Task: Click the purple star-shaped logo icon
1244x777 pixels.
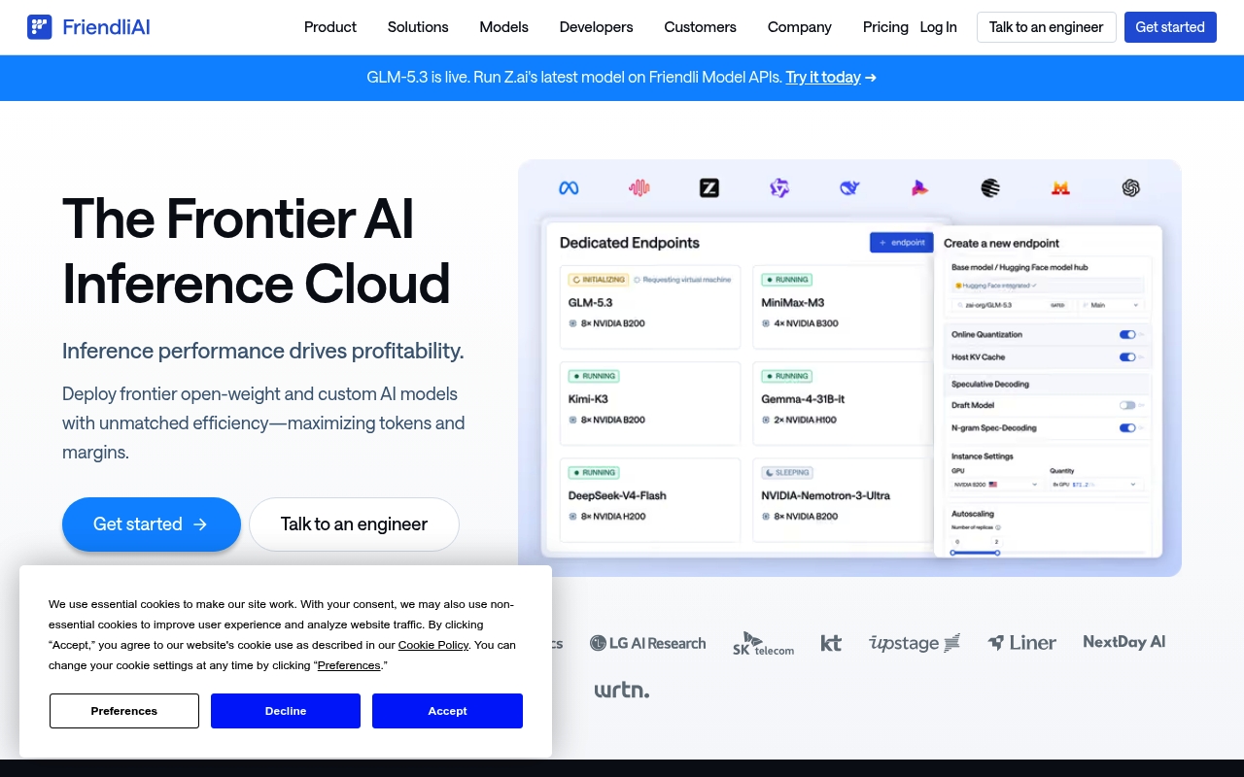Action: pyautogui.click(x=779, y=188)
